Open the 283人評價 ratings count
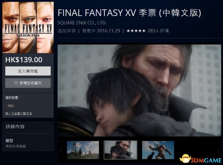223x165 pixels. click(x=158, y=31)
